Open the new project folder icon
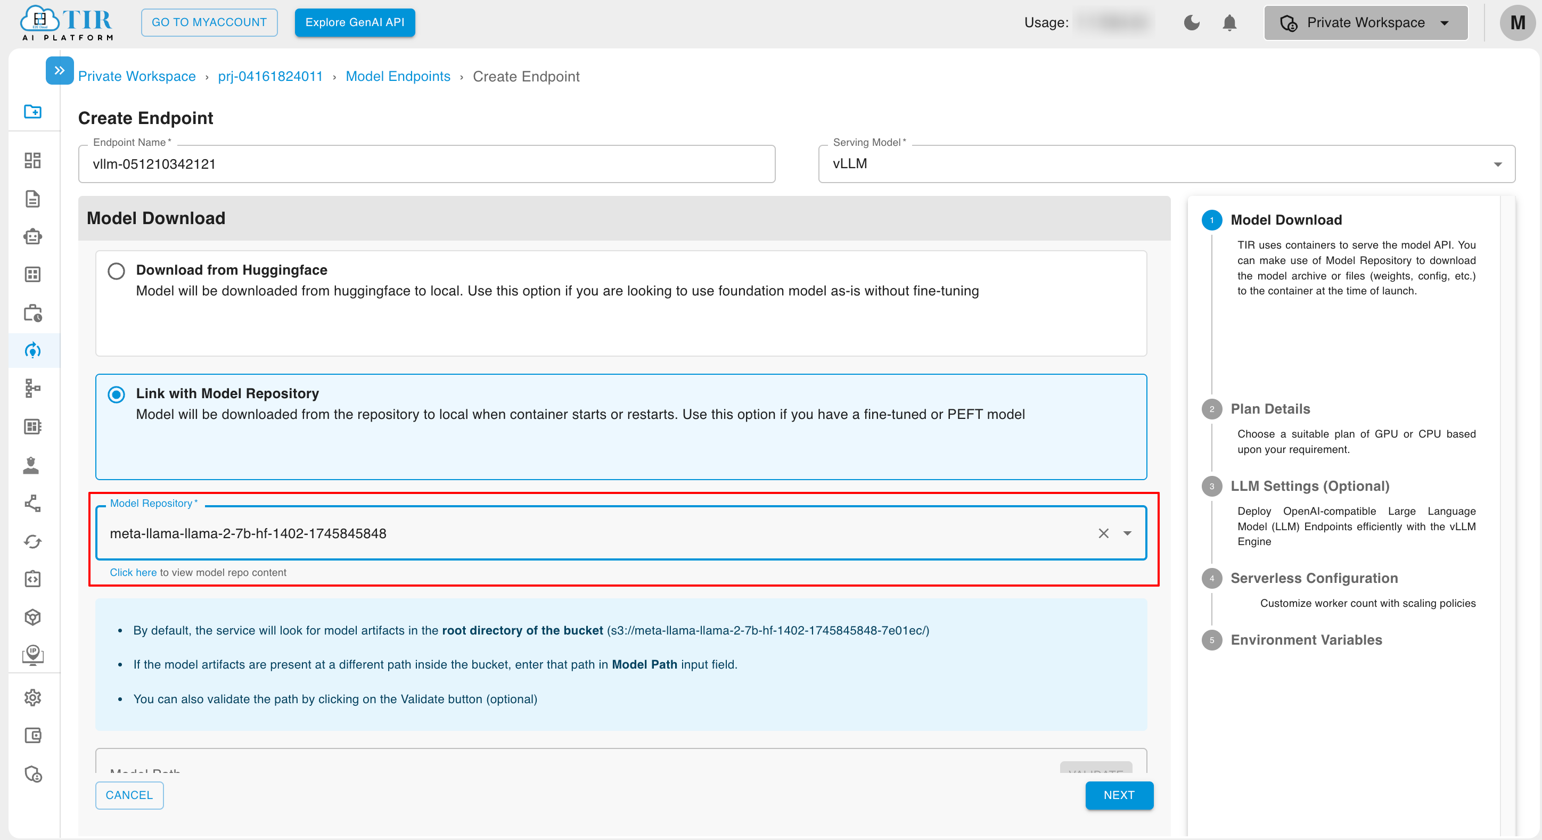Viewport: 1542px width, 840px height. tap(33, 111)
